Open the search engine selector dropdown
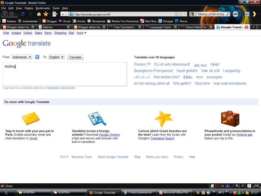This screenshot has width=261, height=196. (193, 14)
